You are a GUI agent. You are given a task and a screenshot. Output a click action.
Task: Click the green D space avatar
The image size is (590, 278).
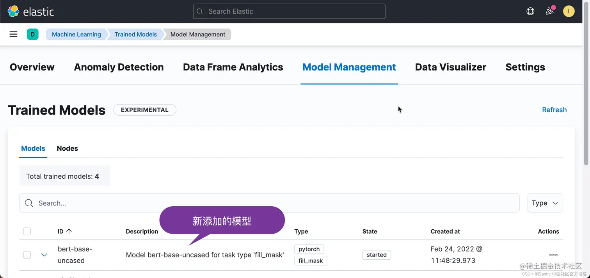[x=32, y=34]
